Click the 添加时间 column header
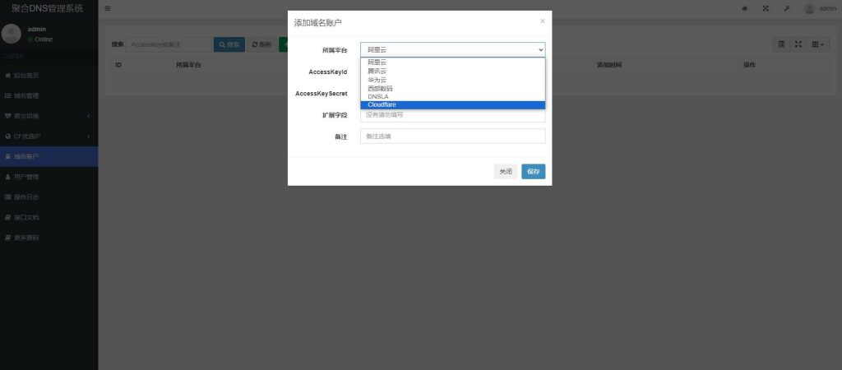 pyautogui.click(x=609, y=65)
